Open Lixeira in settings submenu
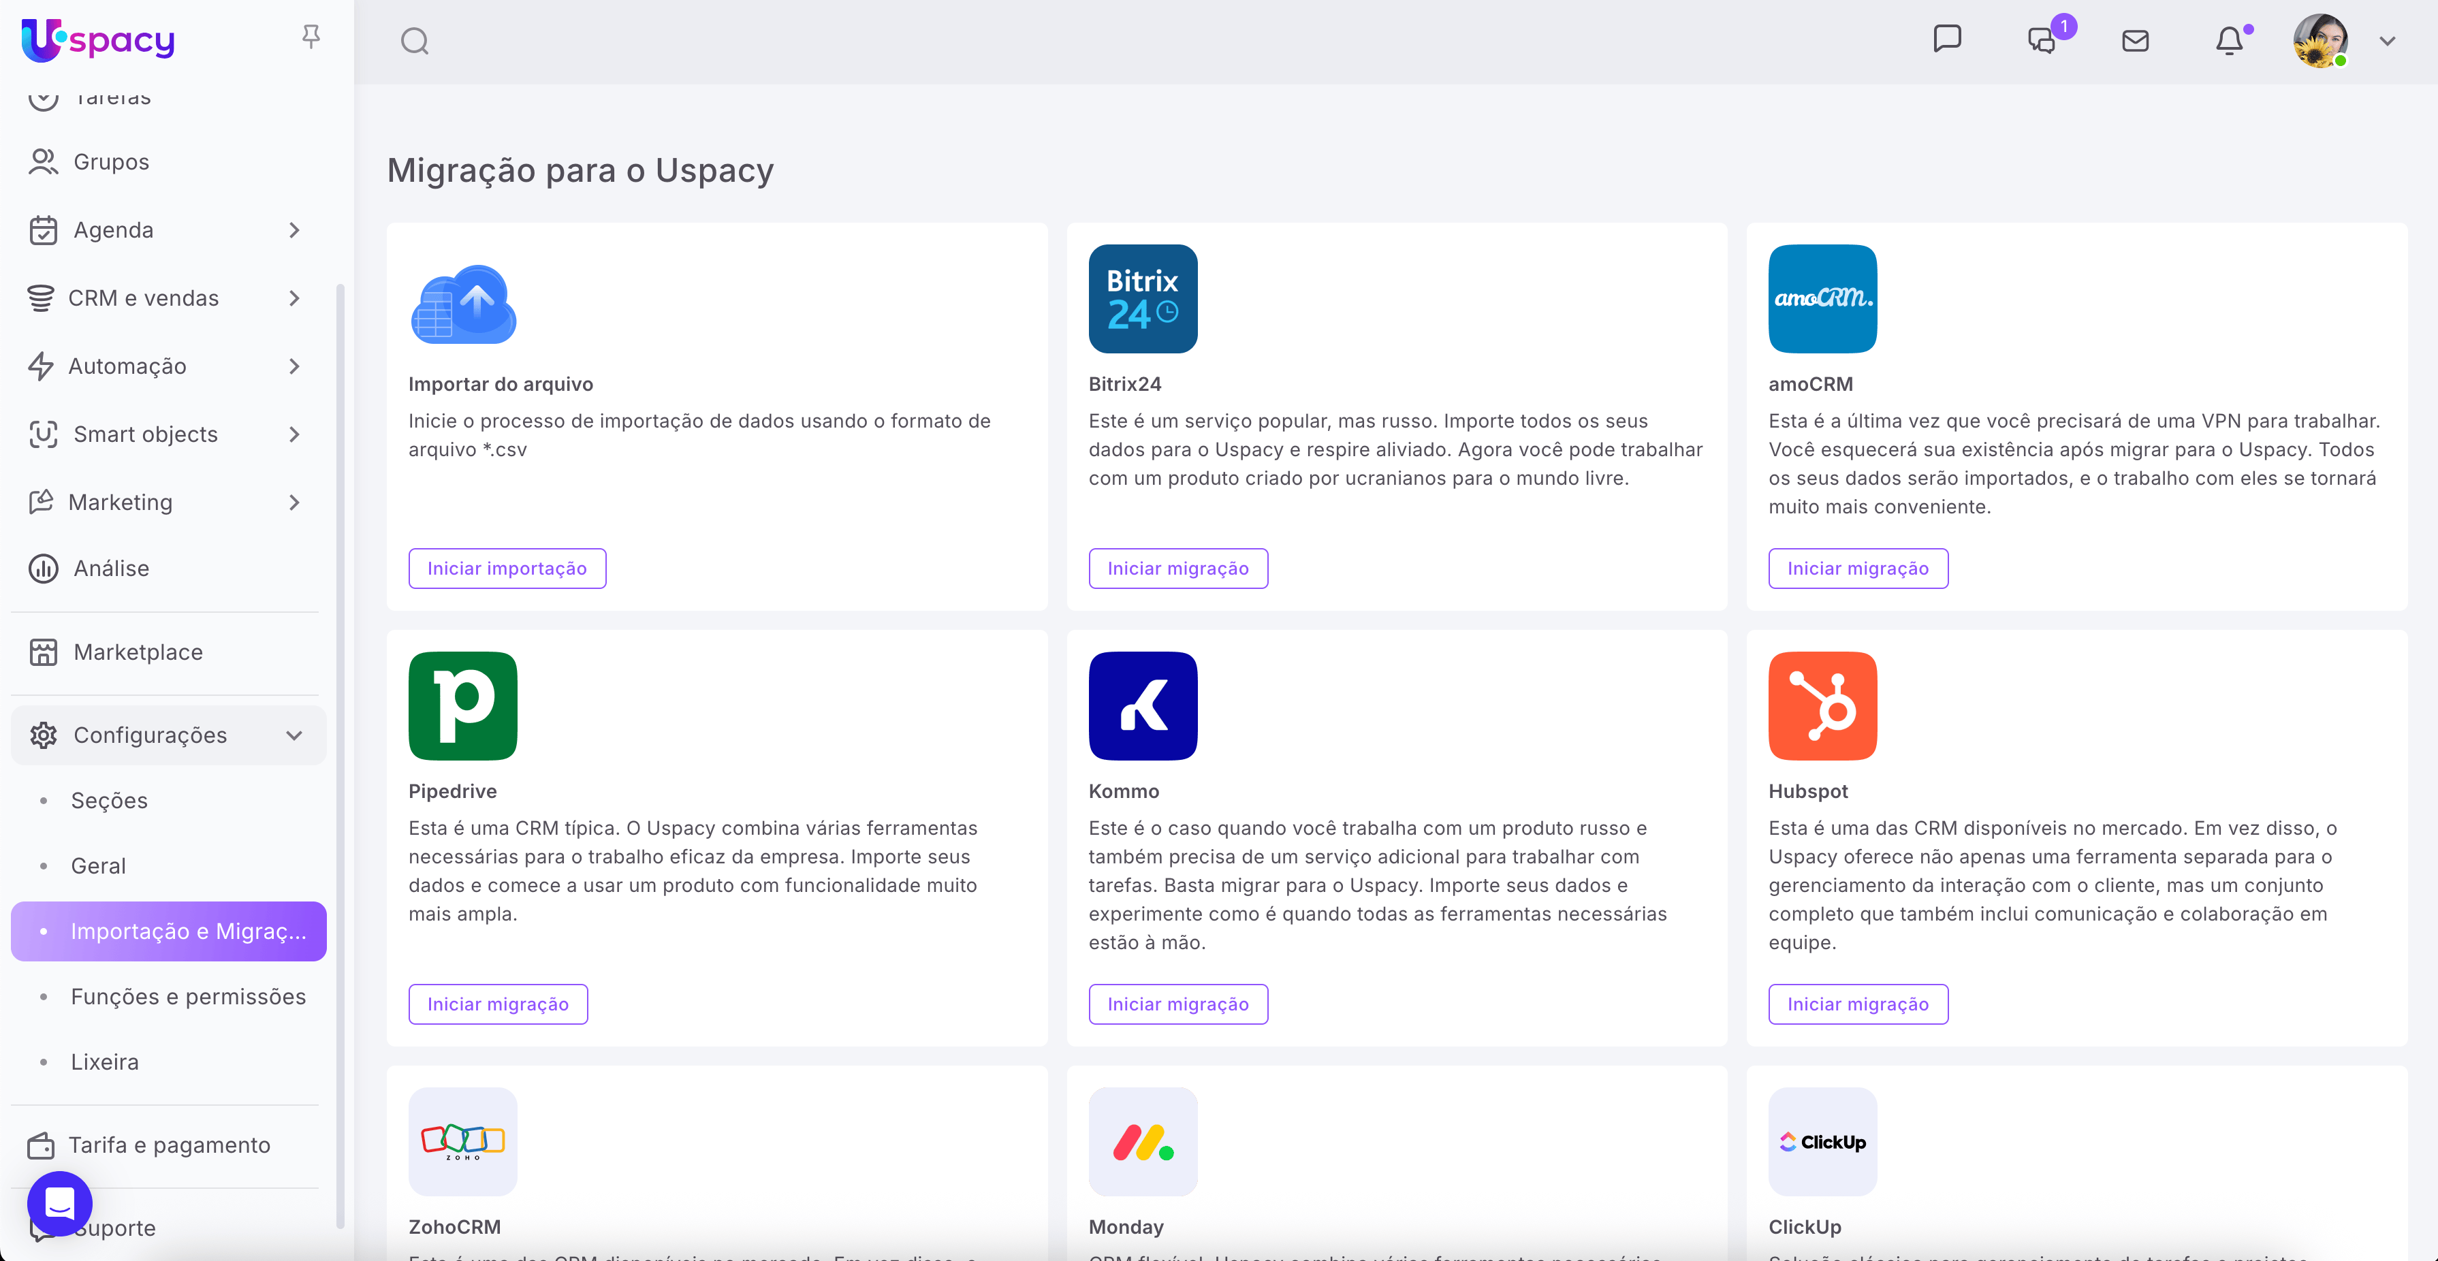The height and width of the screenshot is (1261, 2438). [x=105, y=1062]
